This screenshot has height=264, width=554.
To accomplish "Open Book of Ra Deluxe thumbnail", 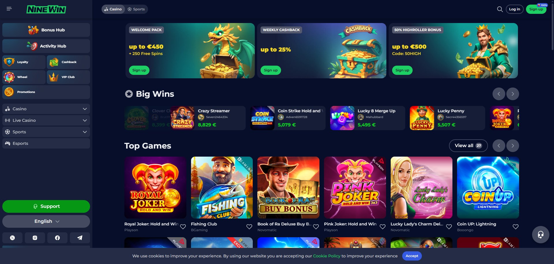I will pyautogui.click(x=288, y=187).
